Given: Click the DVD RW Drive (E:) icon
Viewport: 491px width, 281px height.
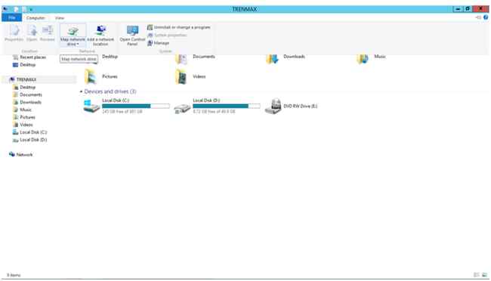Looking at the screenshot, I should [x=273, y=107].
